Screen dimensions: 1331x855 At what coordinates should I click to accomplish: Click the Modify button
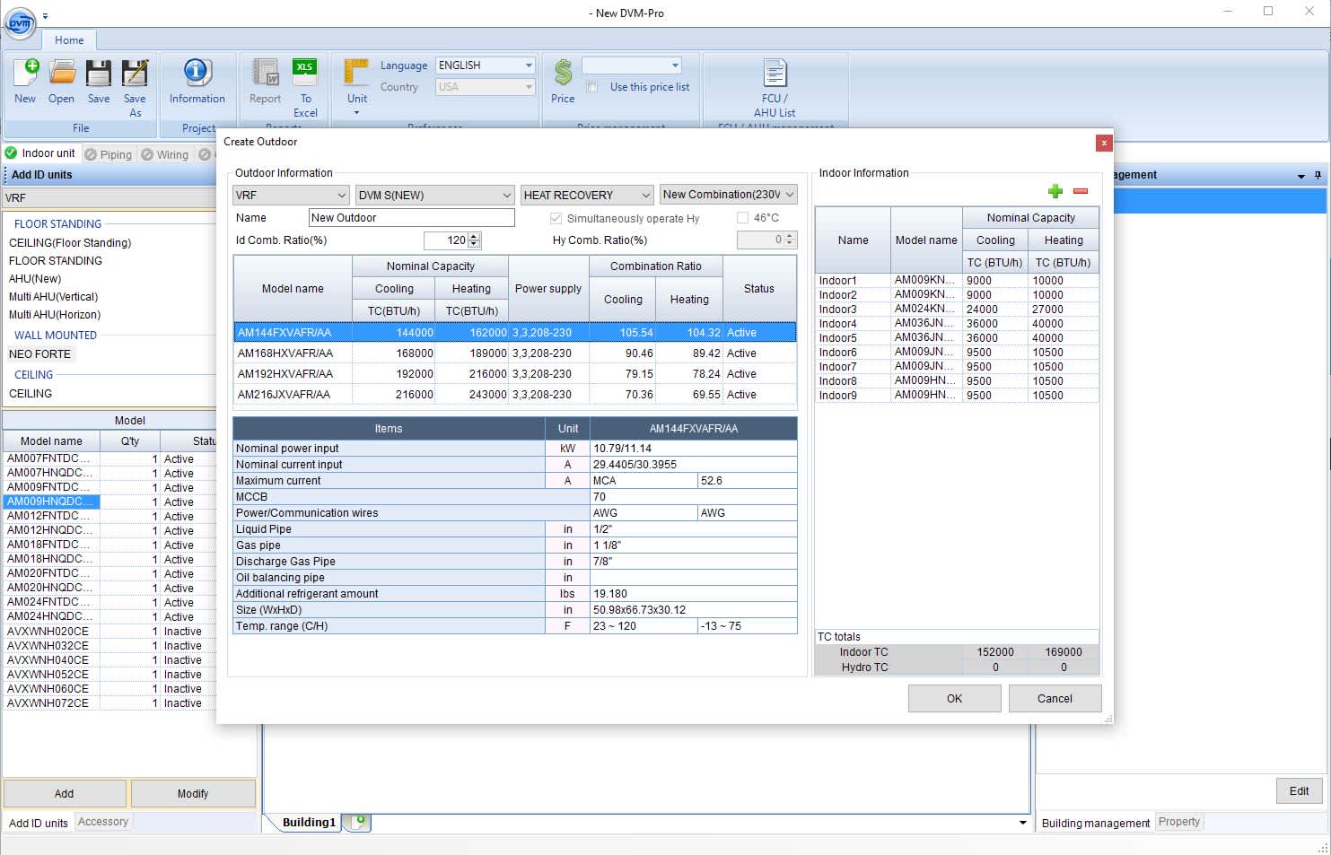pyautogui.click(x=192, y=793)
